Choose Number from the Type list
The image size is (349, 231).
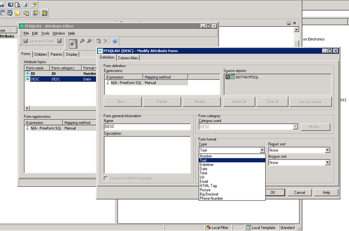[232, 156]
